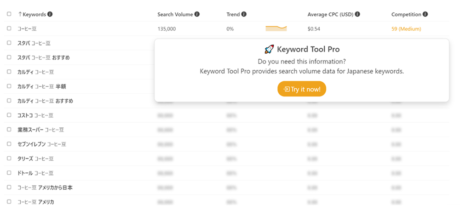Toggle the select-all checkbox in header row

click(9, 14)
